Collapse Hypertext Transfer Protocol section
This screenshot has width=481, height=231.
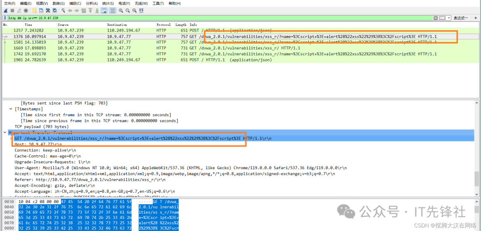click(x=5, y=133)
